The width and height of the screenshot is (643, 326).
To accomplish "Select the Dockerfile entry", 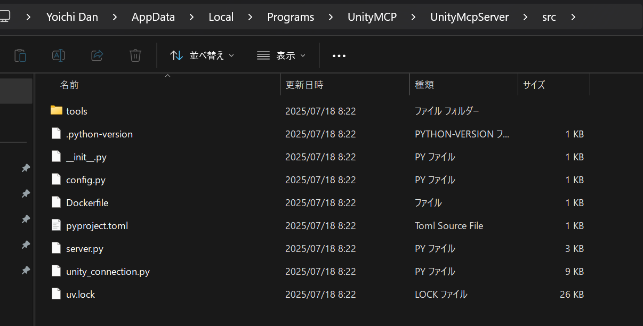I will click(87, 203).
